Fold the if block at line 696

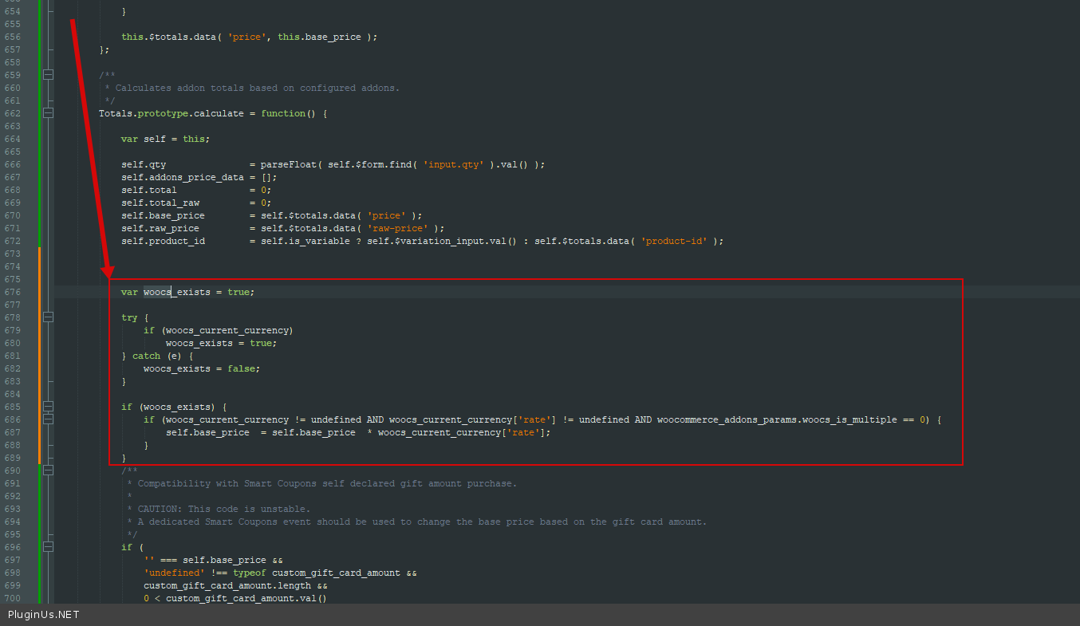(x=49, y=547)
